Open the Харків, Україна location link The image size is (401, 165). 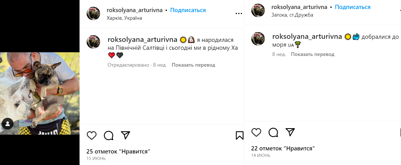(x=124, y=18)
